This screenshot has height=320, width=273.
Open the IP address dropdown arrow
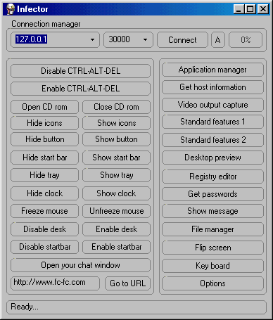pos(92,39)
